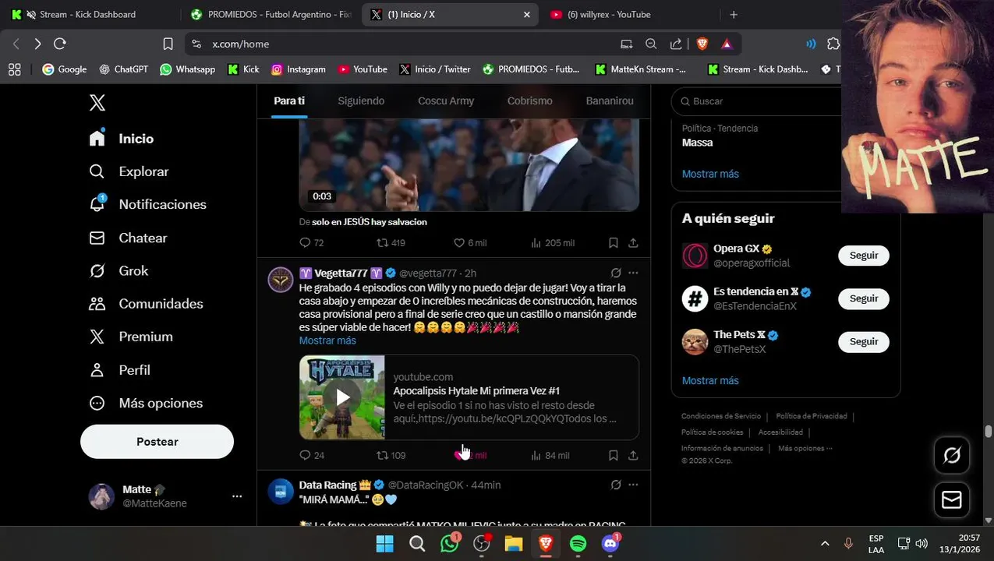Switch to Bananirou tab
The image size is (994, 561).
(610, 101)
